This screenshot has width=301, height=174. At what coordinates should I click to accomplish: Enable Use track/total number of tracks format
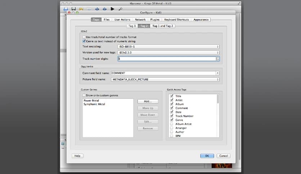pyautogui.click(x=84, y=37)
